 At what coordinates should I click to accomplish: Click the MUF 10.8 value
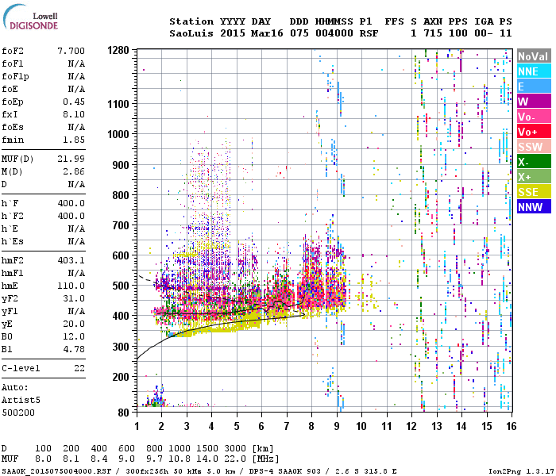(x=180, y=459)
